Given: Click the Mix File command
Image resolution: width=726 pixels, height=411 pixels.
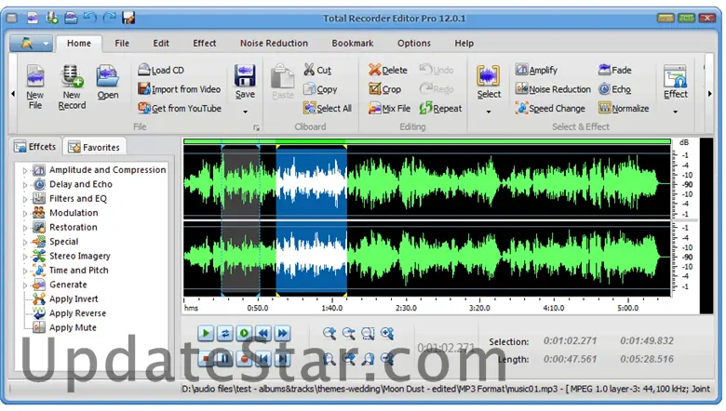Looking at the screenshot, I should [389, 108].
